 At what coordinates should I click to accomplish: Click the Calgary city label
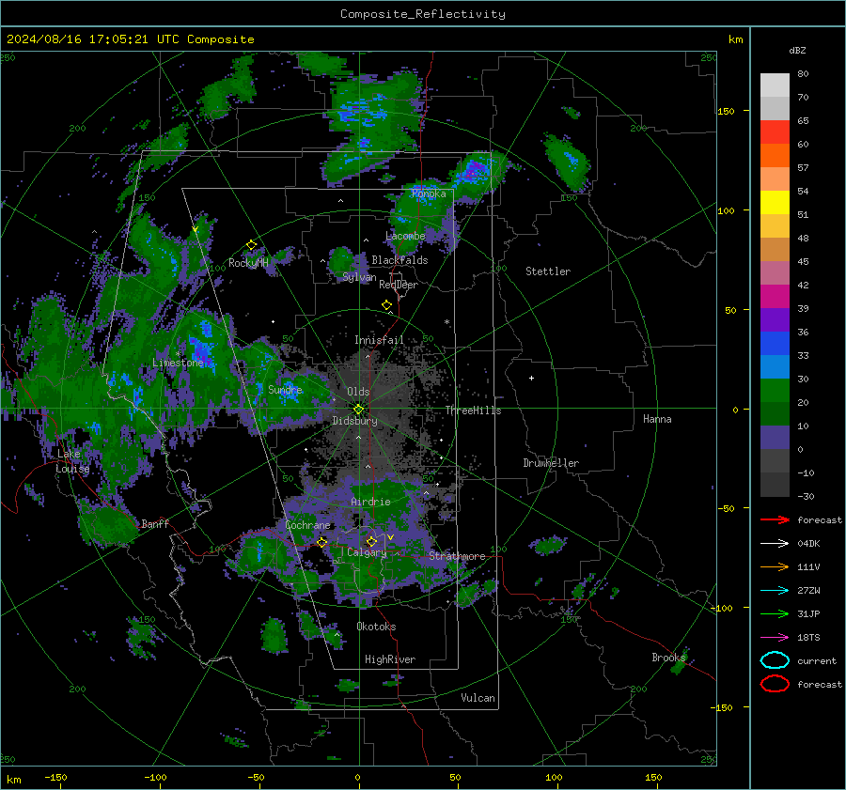(367, 552)
